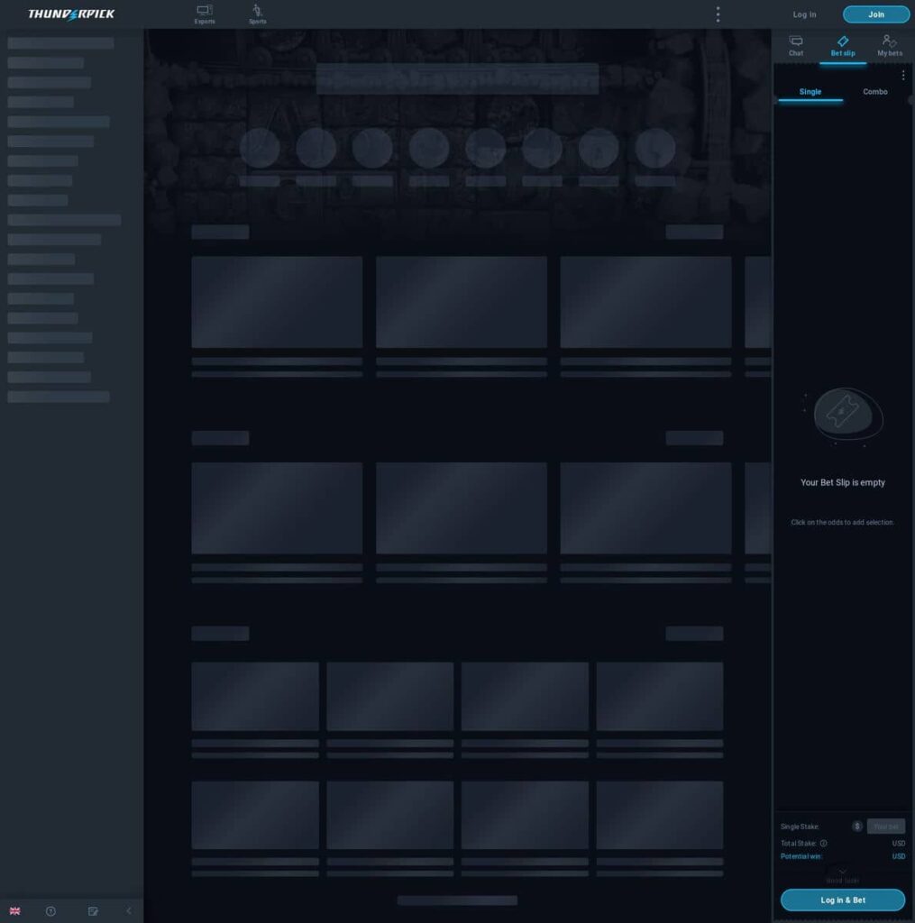Select the Single bet tab
The width and height of the screenshot is (915, 923).
[x=810, y=92]
